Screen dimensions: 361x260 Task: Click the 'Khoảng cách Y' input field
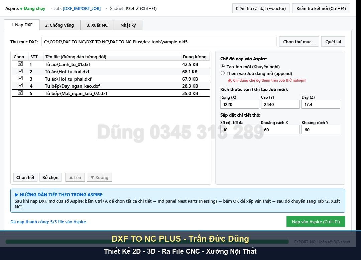(x=321, y=130)
